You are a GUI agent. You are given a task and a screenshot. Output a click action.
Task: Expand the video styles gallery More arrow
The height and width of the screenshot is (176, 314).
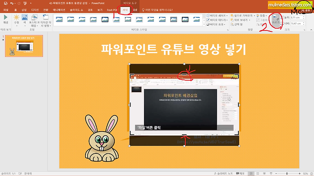(x=204, y=24)
